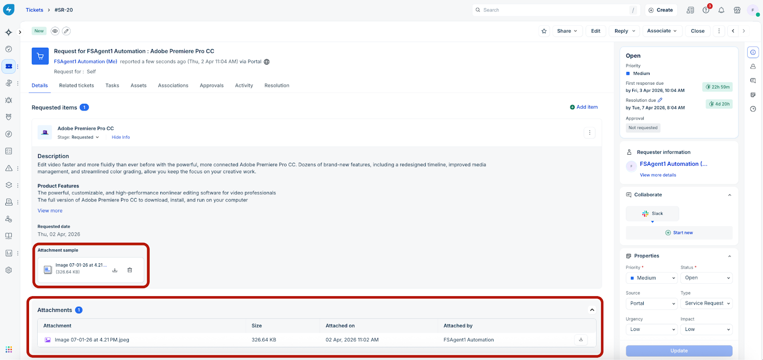
Task: Open the requested item three-dot menu
Action: (589, 133)
